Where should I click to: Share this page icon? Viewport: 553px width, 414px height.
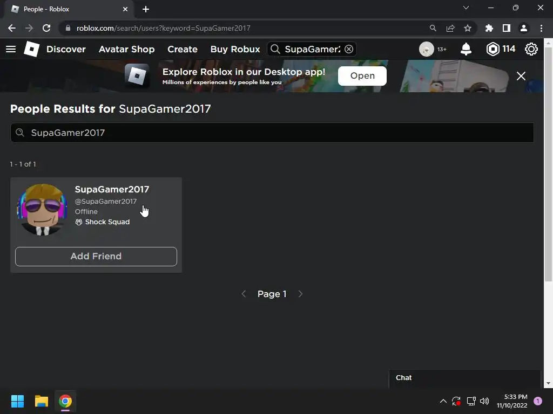coord(450,28)
